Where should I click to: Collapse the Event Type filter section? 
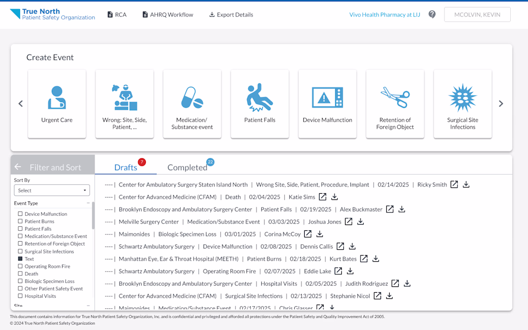tap(88, 203)
